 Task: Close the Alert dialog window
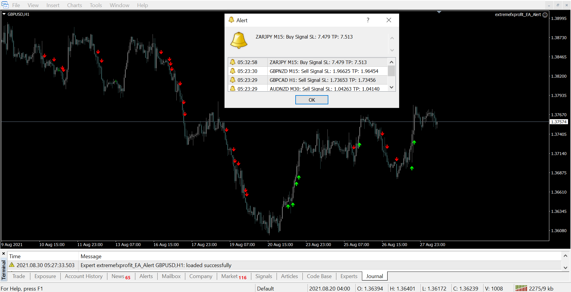pyautogui.click(x=389, y=20)
